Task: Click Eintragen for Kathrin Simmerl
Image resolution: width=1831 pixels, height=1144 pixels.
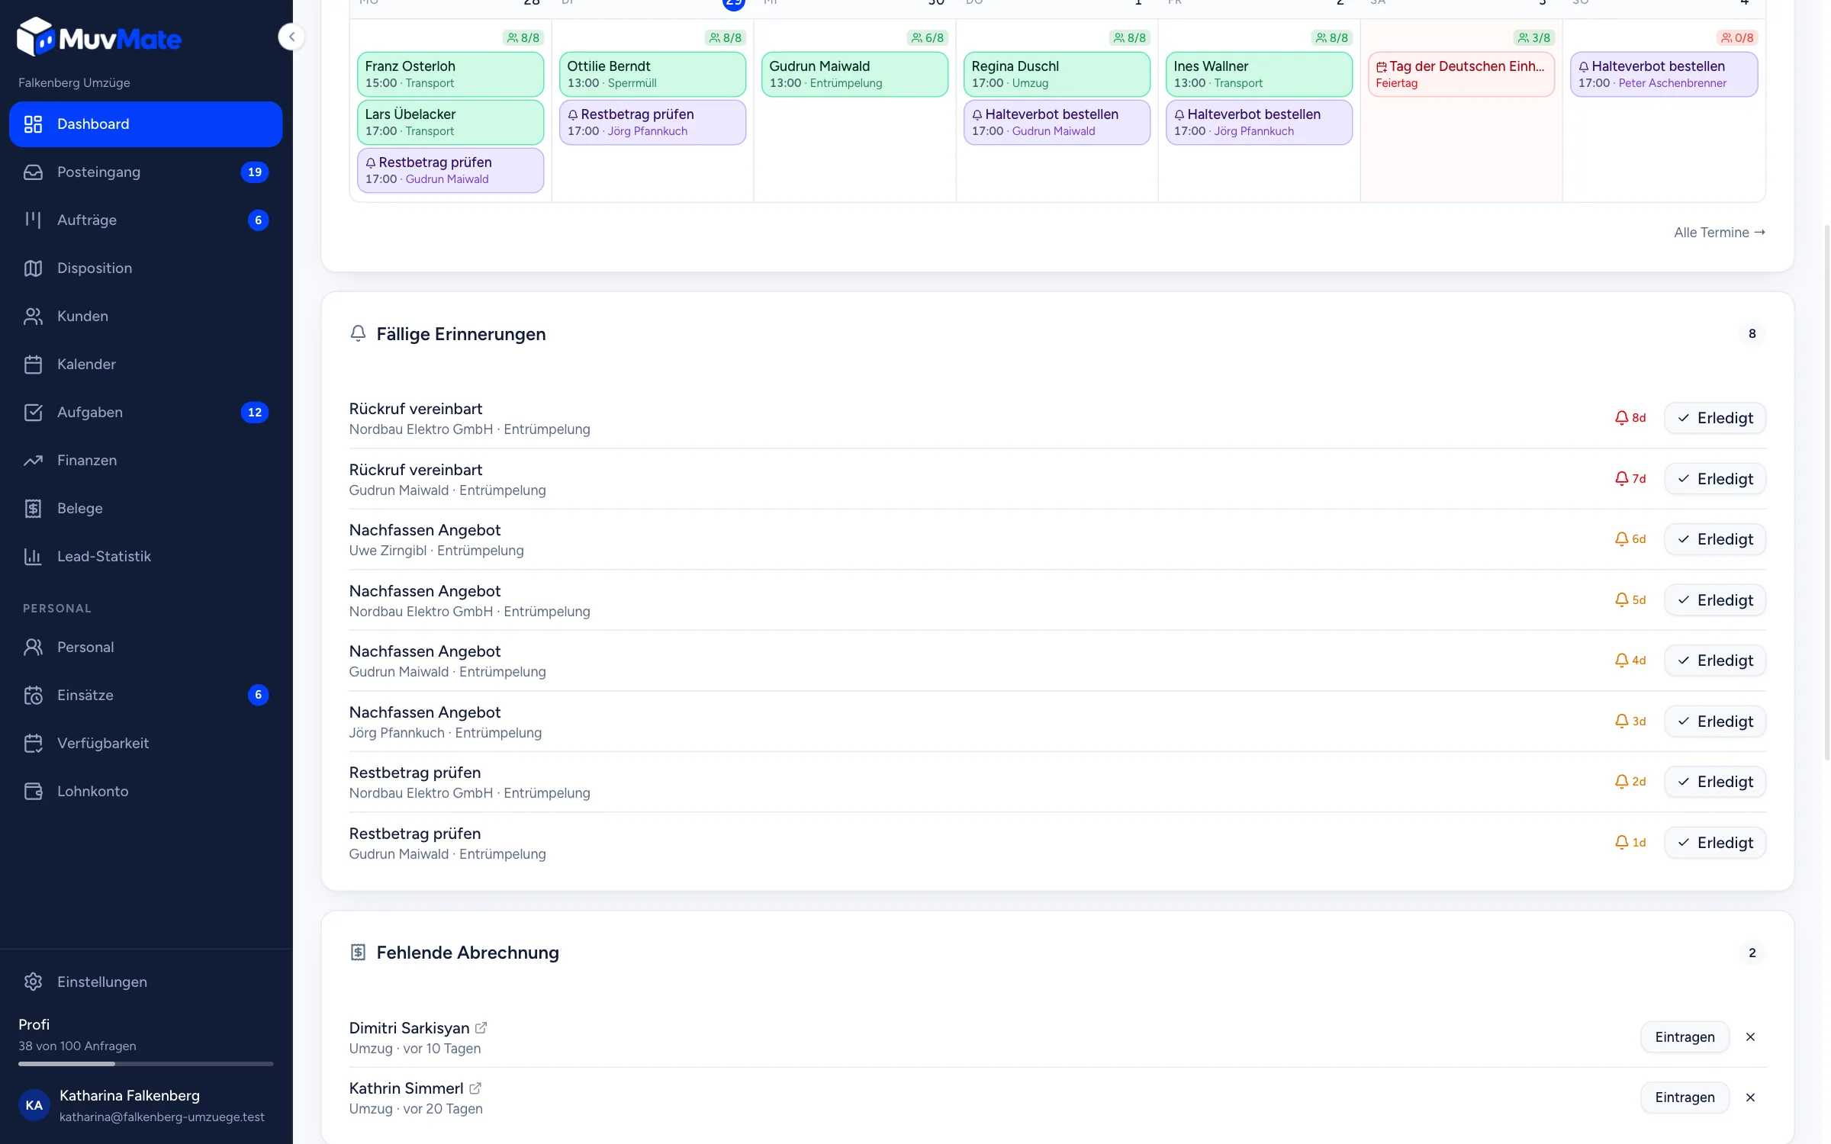Action: [1685, 1097]
